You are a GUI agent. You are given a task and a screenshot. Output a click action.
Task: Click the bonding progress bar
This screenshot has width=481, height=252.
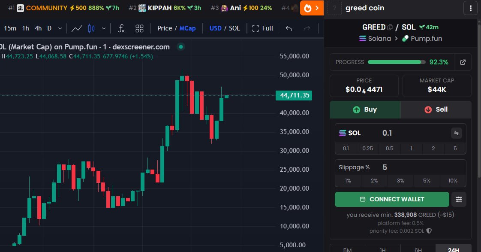click(x=397, y=62)
